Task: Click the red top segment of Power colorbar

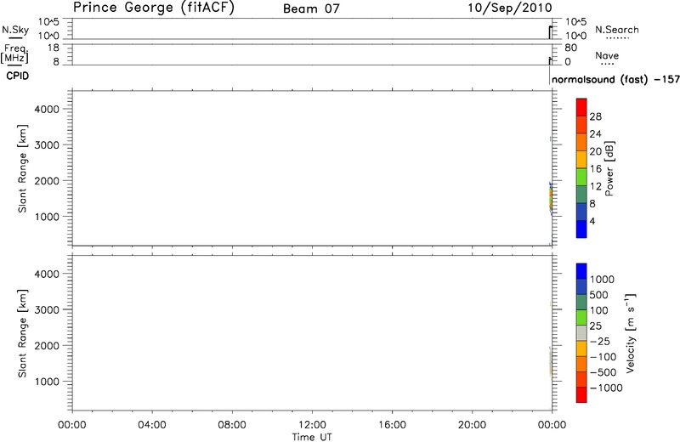Action: pos(581,107)
